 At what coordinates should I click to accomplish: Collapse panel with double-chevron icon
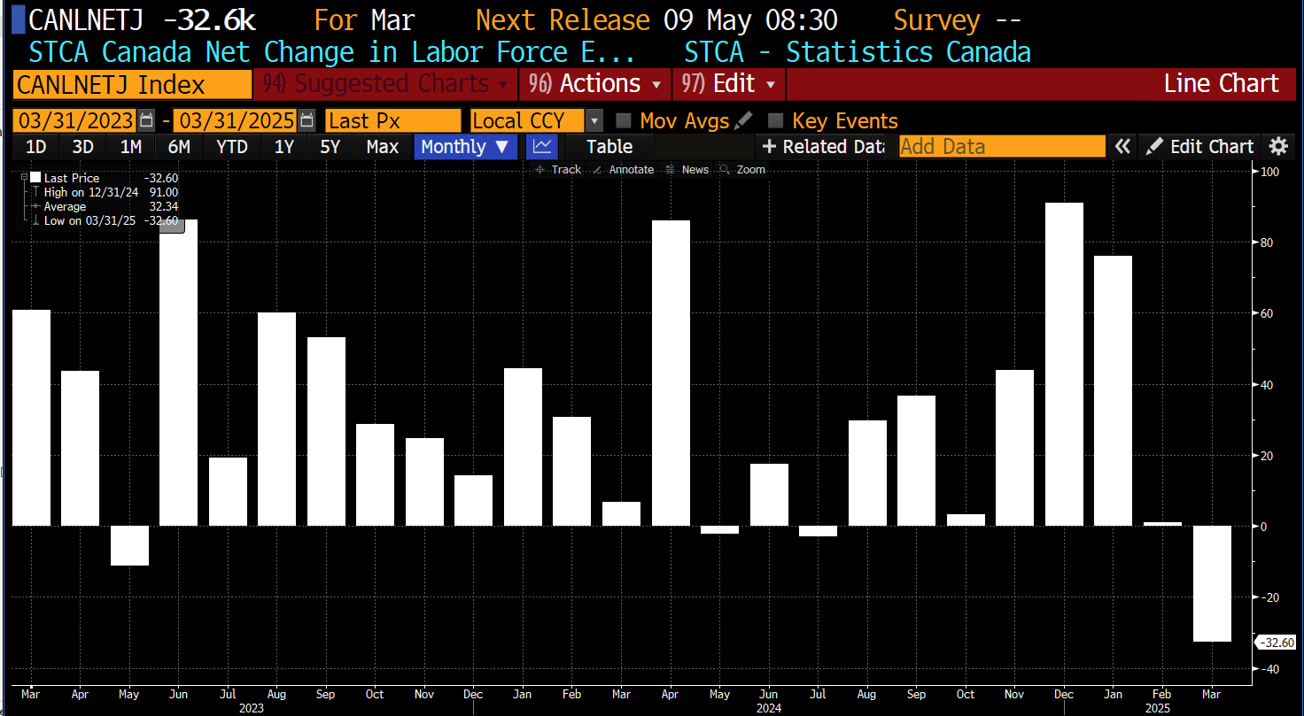[x=1122, y=147]
